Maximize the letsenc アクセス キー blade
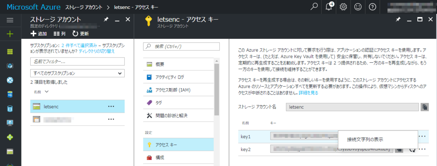The height and width of the screenshot is (166, 437). pos(420,20)
